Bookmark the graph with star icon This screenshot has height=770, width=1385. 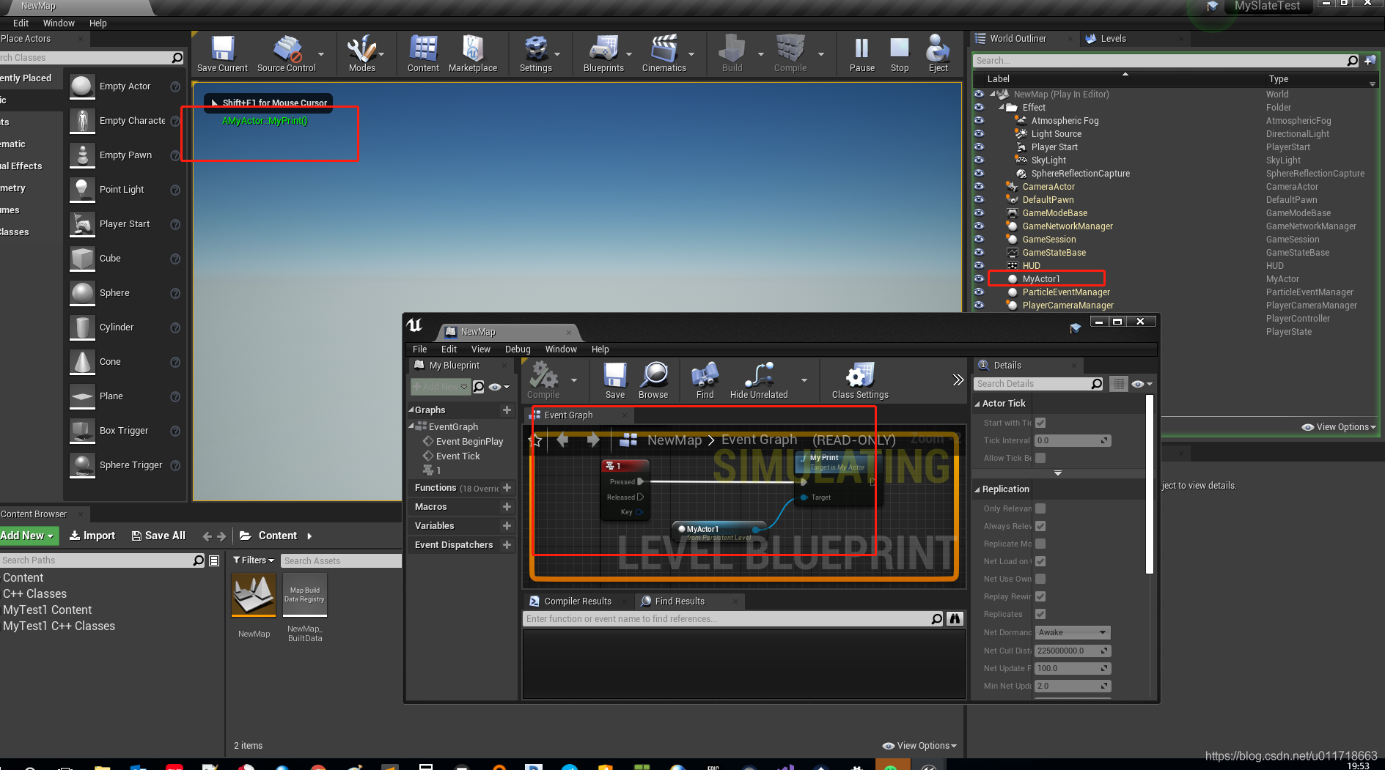[535, 440]
